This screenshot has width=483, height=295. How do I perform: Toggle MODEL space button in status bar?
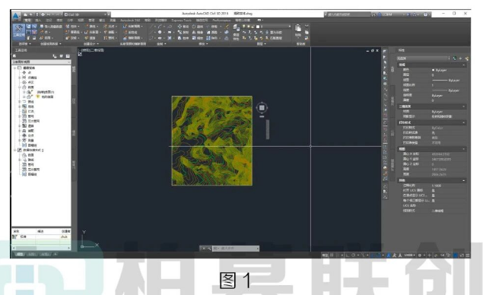(x=325, y=255)
